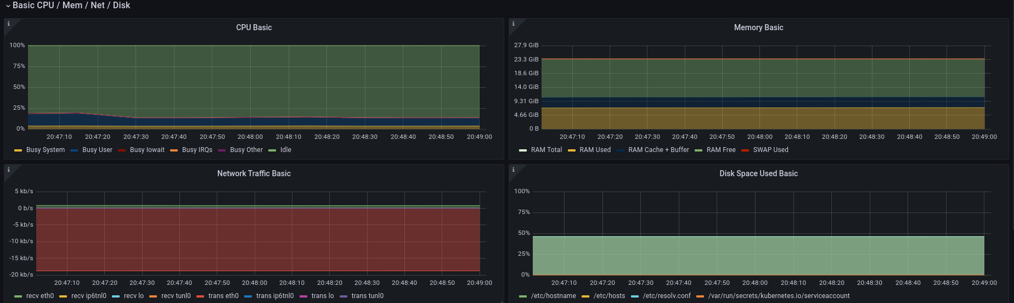Click the red trans eth0 area in network graph
1014x303 pixels.
coord(258,239)
